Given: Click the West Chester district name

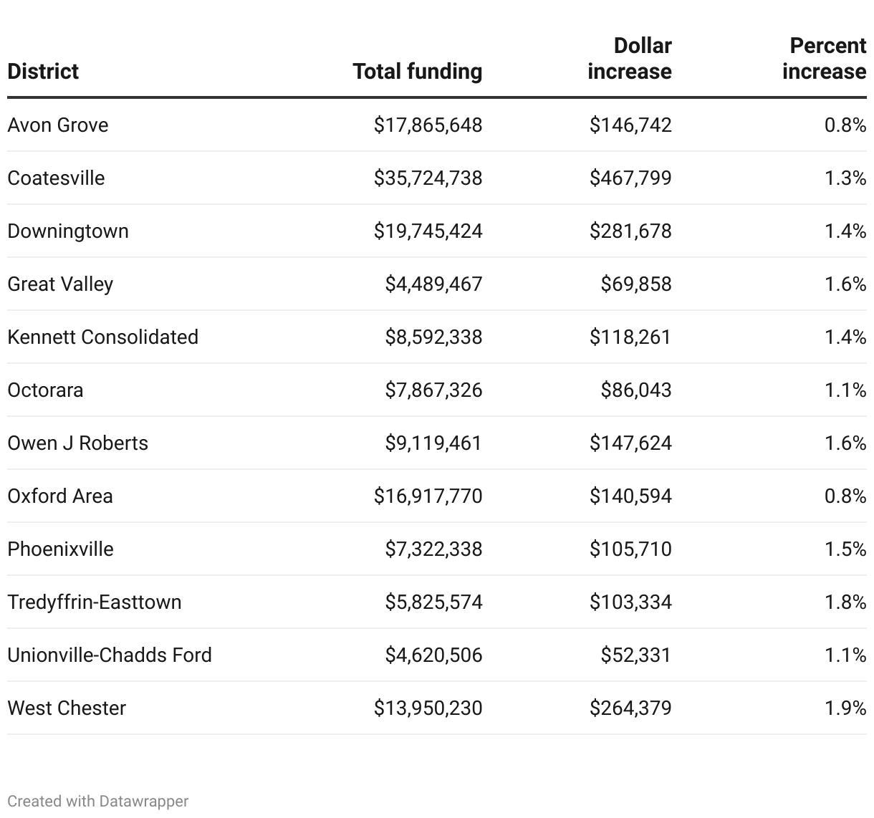Looking at the screenshot, I should [x=67, y=708].
